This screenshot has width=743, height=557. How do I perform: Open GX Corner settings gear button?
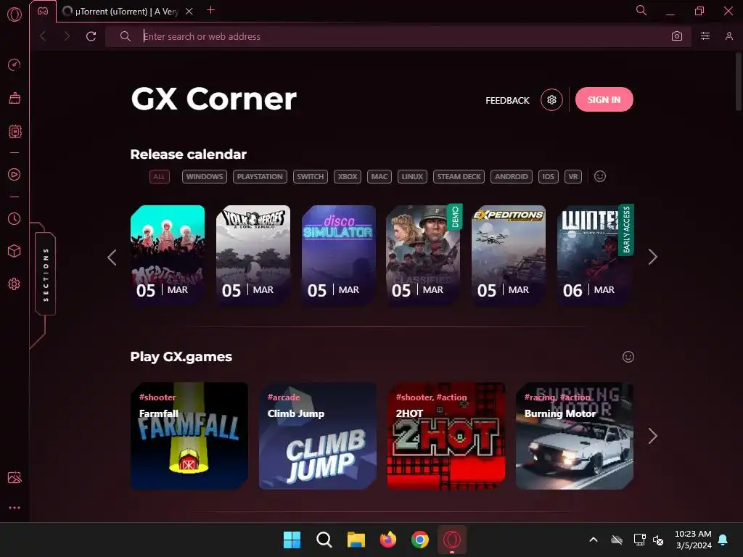[x=551, y=100]
